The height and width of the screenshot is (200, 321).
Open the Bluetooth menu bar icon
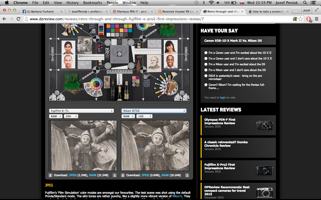[204, 3]
